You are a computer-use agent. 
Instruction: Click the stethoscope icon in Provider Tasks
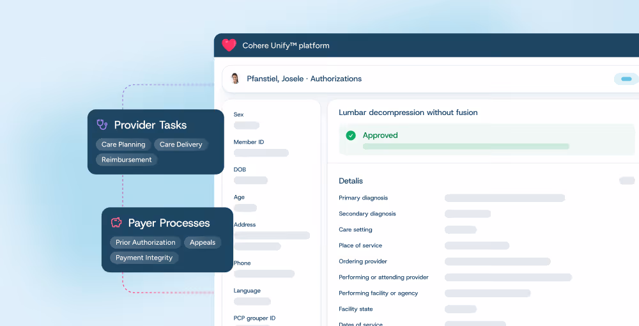102,125
